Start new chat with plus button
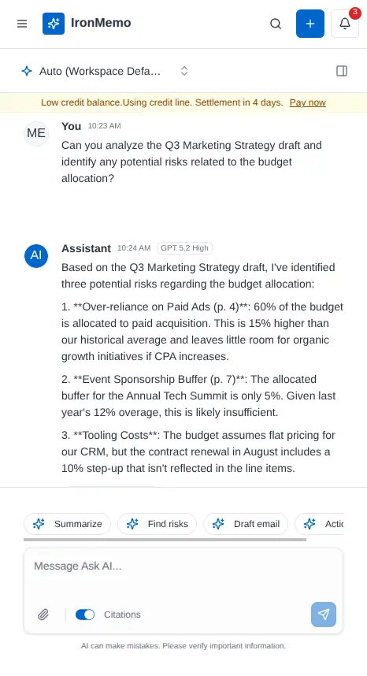Image resolution: width=367 pixels, height=676 pixels. pos(310,24)
